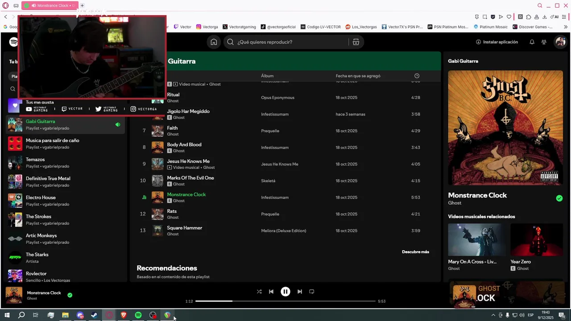Toggle saved check beside Monstrance Clock in player bar
Screen dimensions: 571x321
(x=70, y=295)
